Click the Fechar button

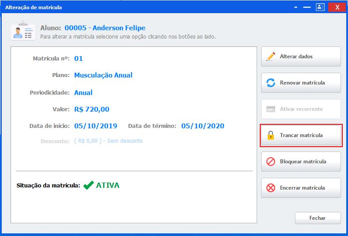318,218
